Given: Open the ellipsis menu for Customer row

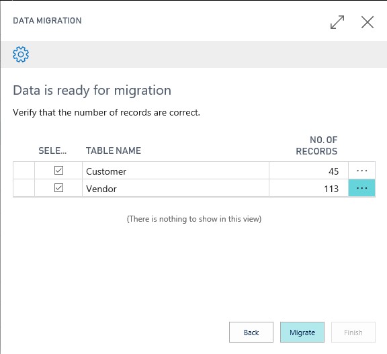Looking at the screenshot, I should click(361, 171).
